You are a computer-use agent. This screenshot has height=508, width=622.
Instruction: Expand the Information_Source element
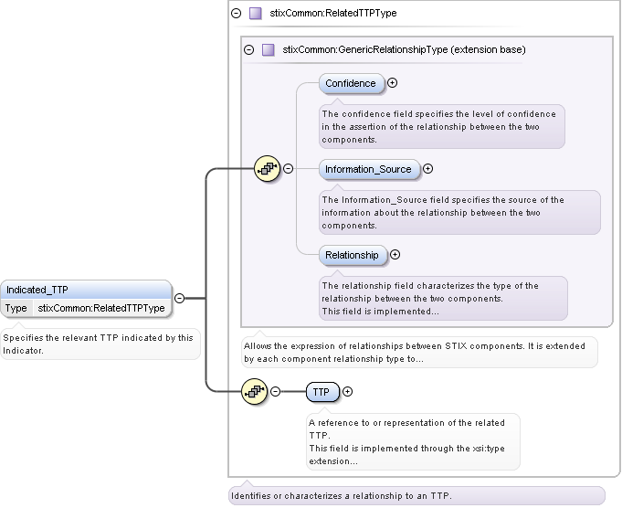tap(427, 169)
